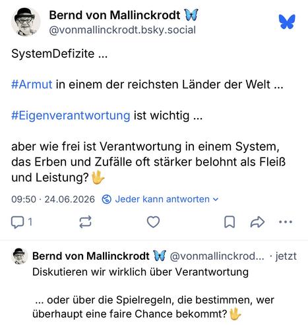Open the #Armut hashtag link
This screenshot has width=308, height=325.
click(x=32, y=84)
